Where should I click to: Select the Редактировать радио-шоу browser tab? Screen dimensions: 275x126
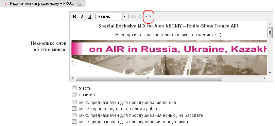pos(43,3)
